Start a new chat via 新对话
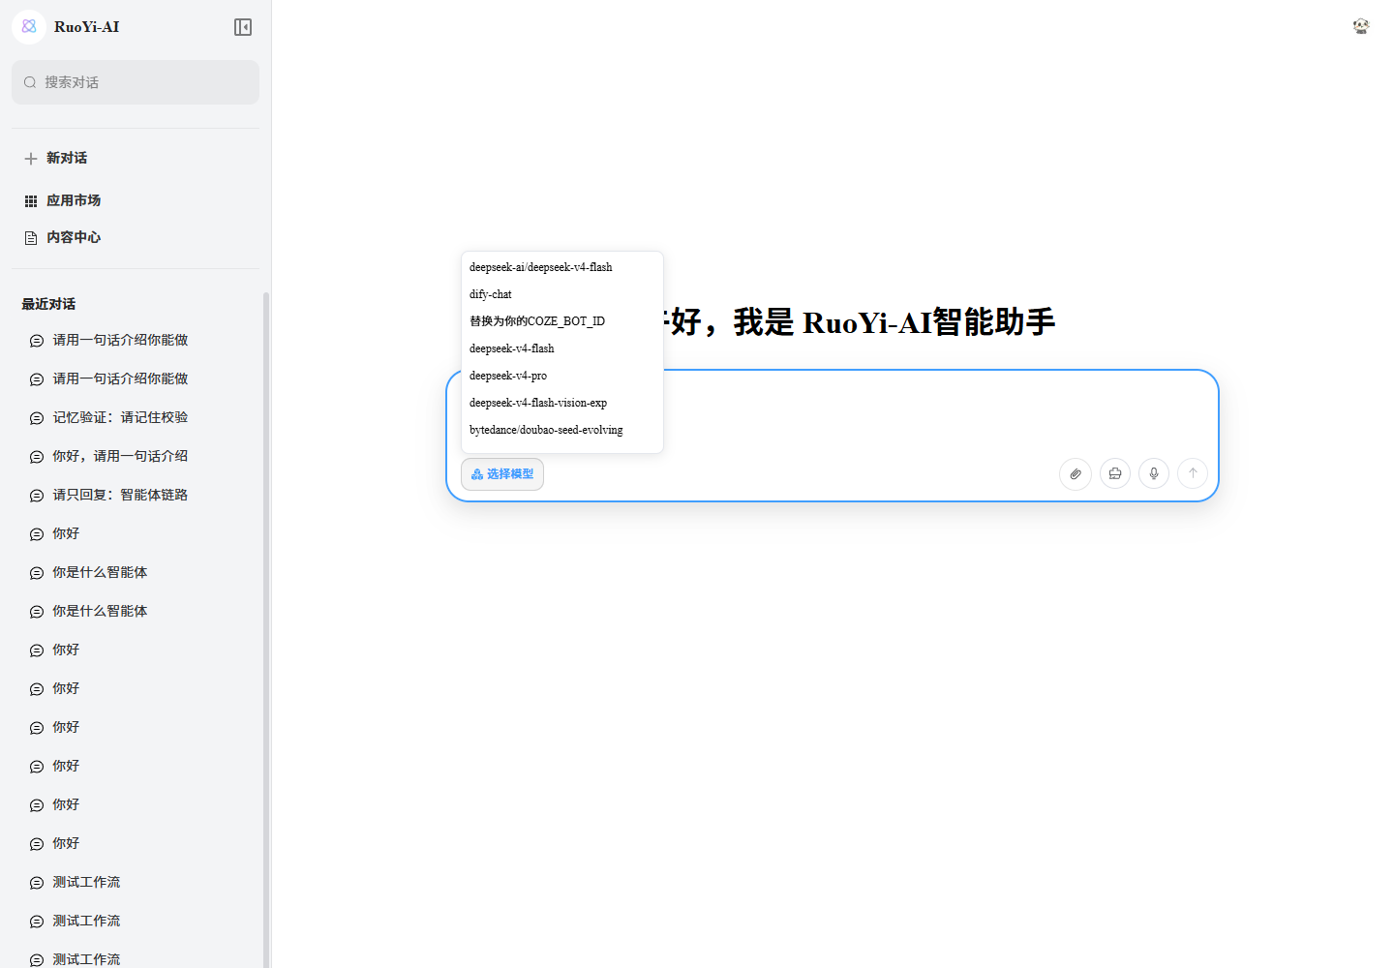The image size is (1394, 968). (136, 158)
